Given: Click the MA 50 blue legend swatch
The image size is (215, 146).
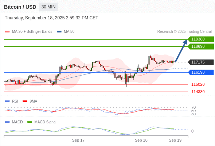Looking at the screenshot, I should (59, 32).
